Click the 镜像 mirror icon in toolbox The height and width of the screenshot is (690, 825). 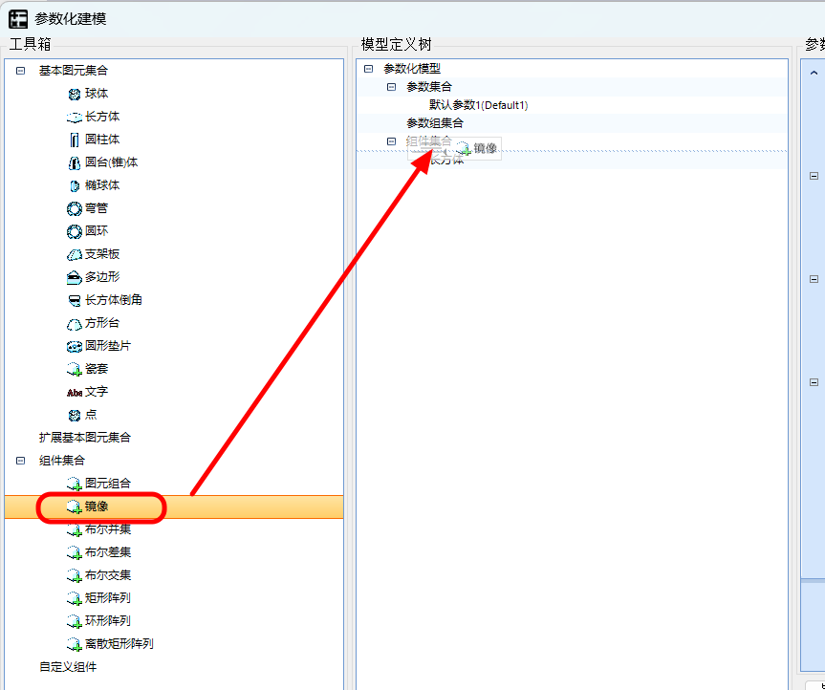75,507
